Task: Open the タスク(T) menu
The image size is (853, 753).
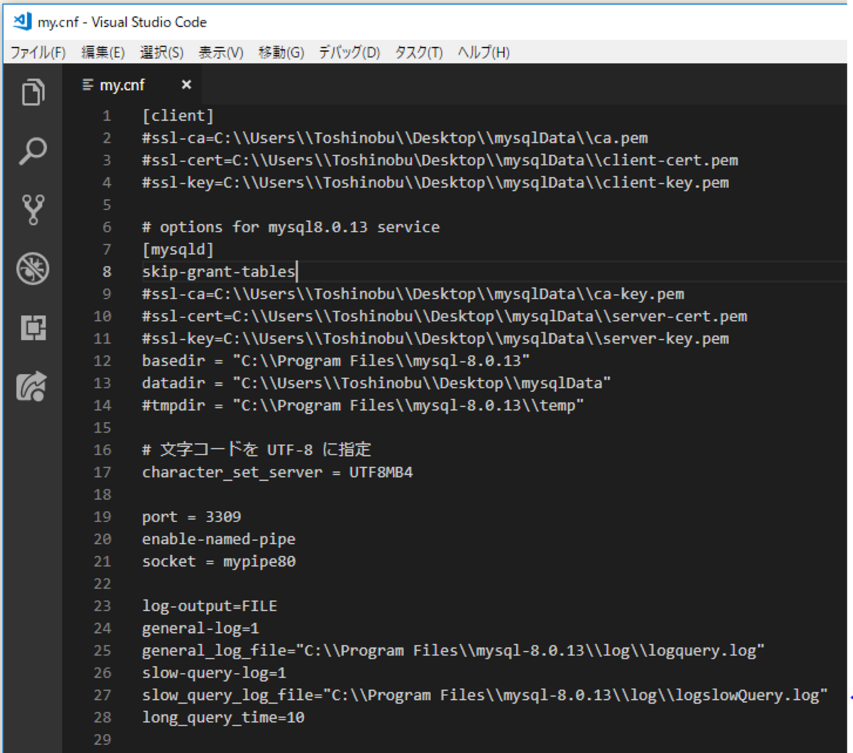Action: point(419,52)
